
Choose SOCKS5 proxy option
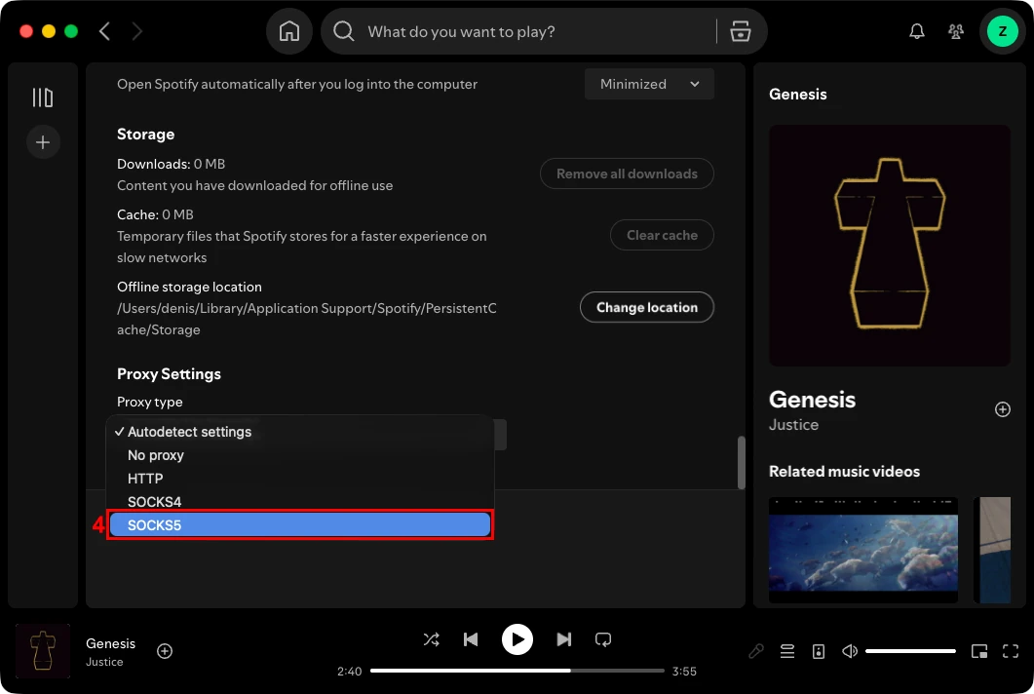click(300, 525)
